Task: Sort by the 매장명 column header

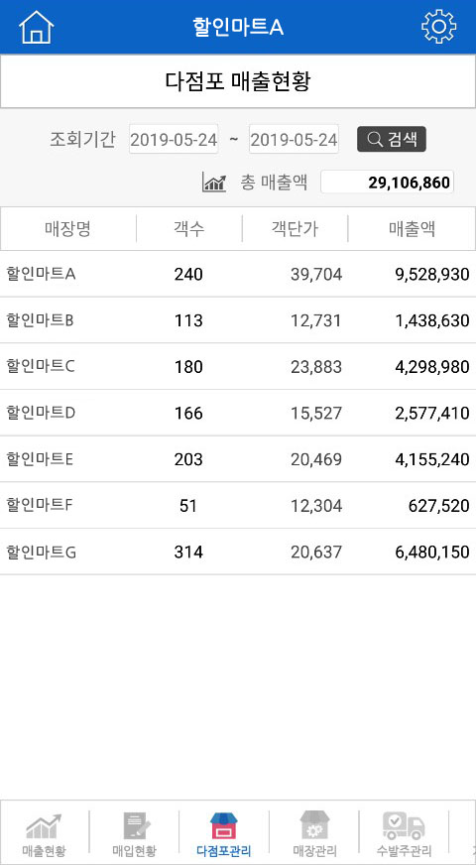Action: point(67,229)
